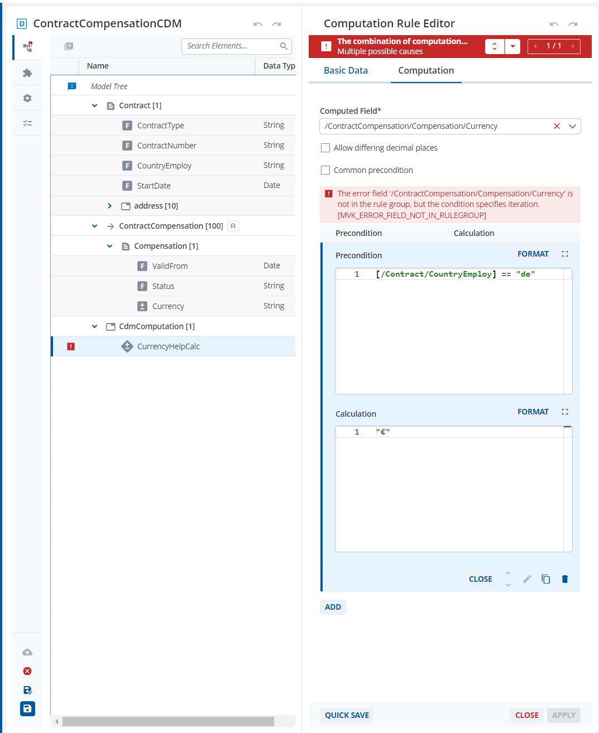This screenshot has width=599, height=733.
Task: Click the ADD button
Action: click(333, 607)
